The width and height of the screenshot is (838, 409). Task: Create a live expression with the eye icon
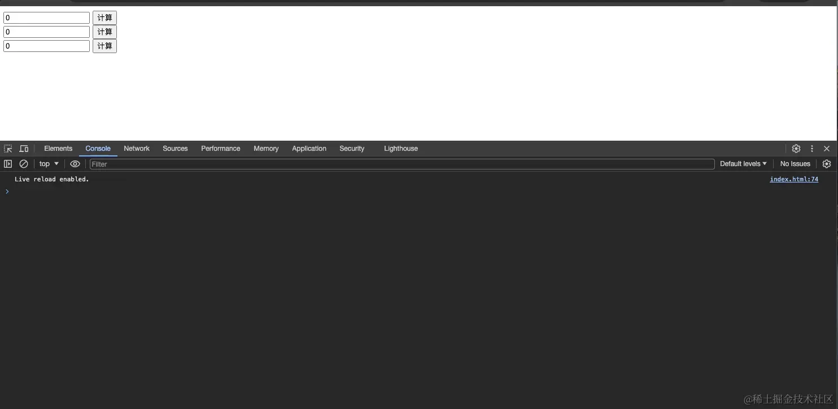[x=75, y=164]
